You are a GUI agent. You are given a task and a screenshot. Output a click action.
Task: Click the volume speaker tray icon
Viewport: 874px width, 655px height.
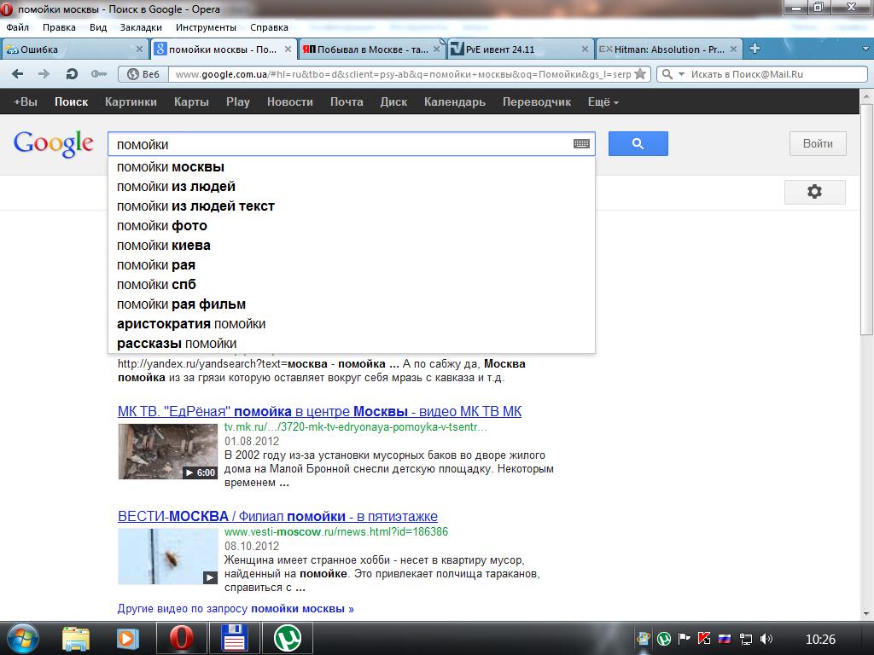tap(767, 639)
